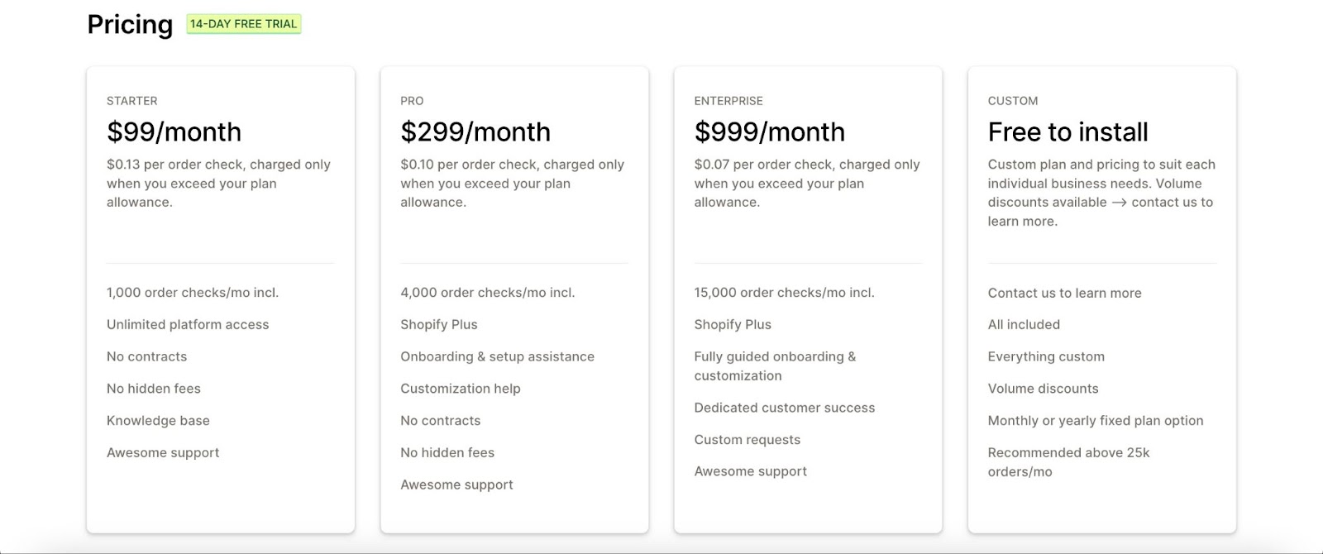Click 'Contact us to learn more'

coord(1064,293)
